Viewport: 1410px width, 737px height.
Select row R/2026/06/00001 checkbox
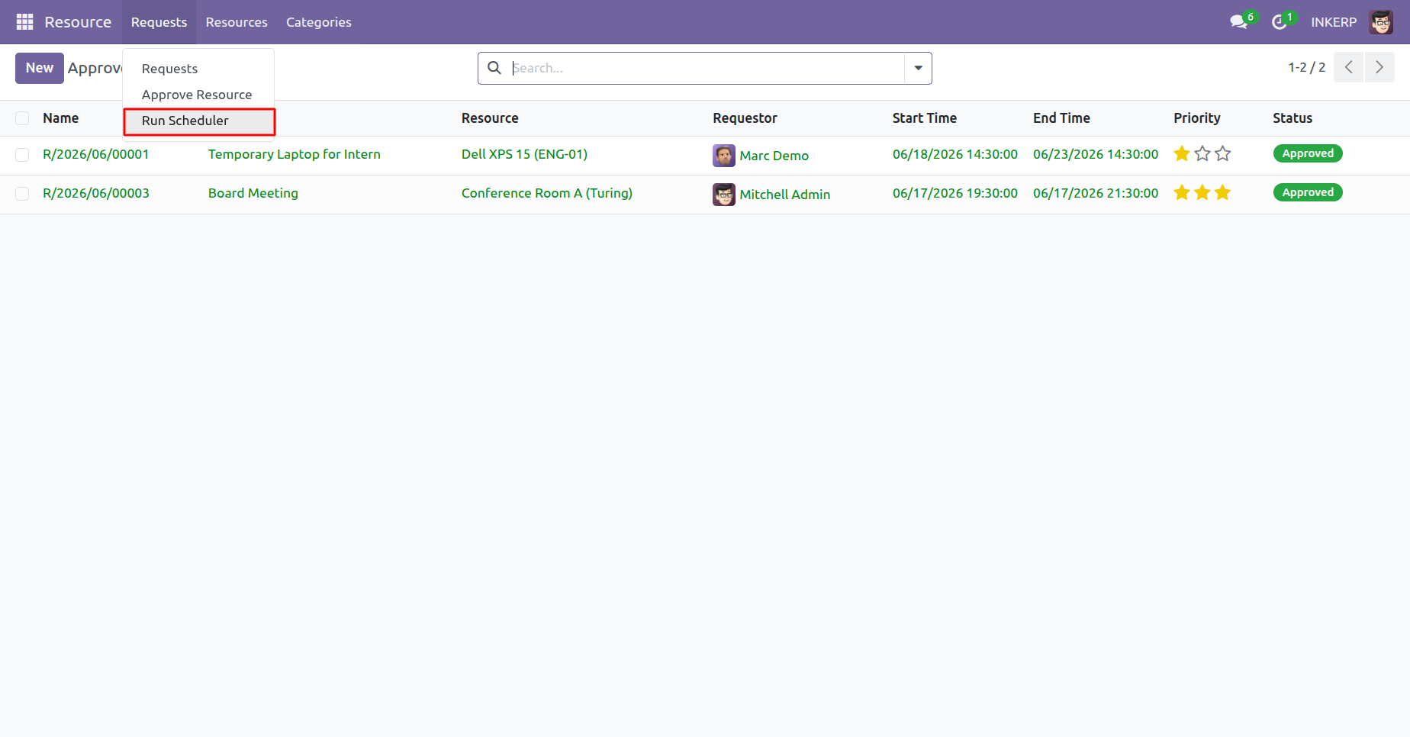point(22,155)
